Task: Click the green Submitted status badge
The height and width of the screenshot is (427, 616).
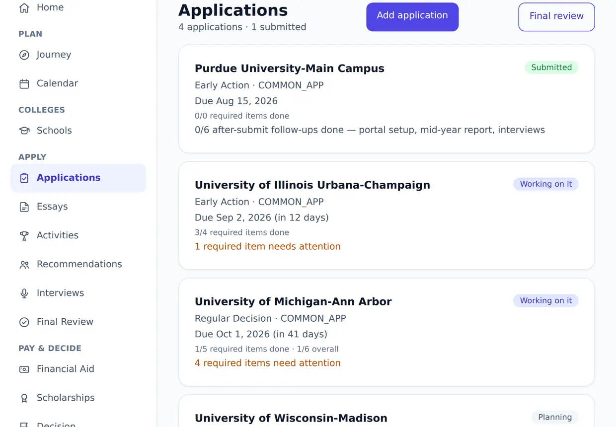Action: pyautogui.click(x=551, y=68)
